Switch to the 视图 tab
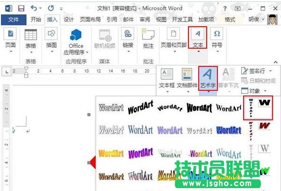Screen dimensions: 281x191 click(161, 19)
